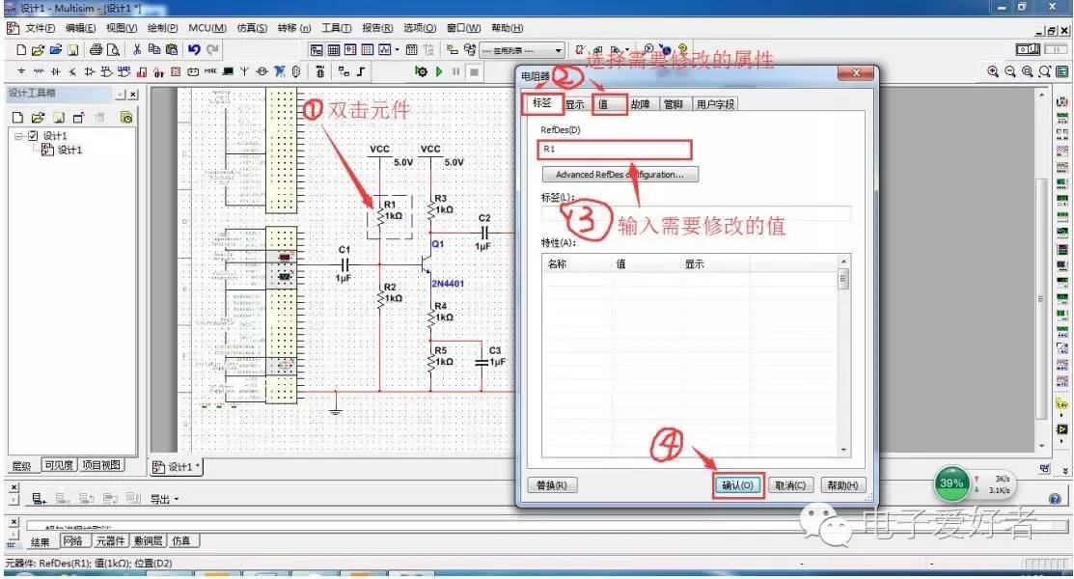Place a MISC component
This screenshot has height=579, width=1074.
(211, 71)
